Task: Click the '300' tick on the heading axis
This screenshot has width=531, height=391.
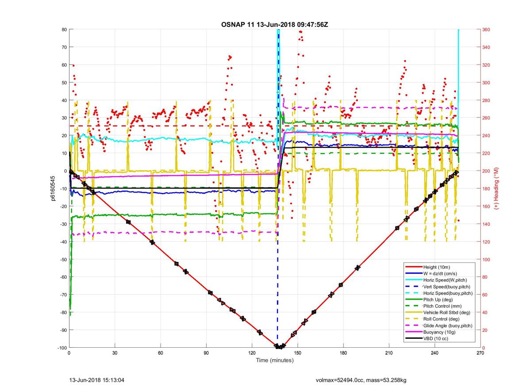Action: (x=487, y=83)
